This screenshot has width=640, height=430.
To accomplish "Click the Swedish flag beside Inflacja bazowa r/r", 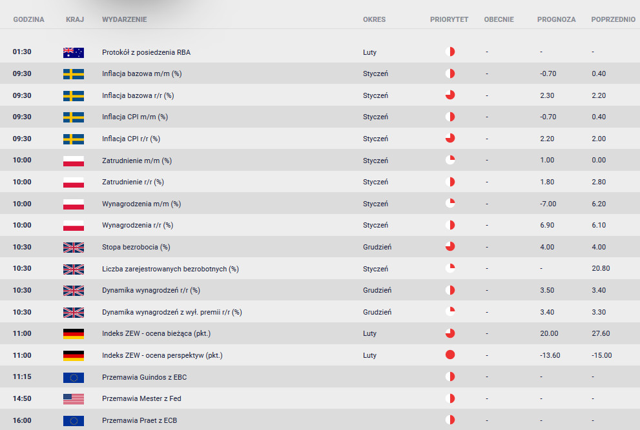I will point(74,96).
